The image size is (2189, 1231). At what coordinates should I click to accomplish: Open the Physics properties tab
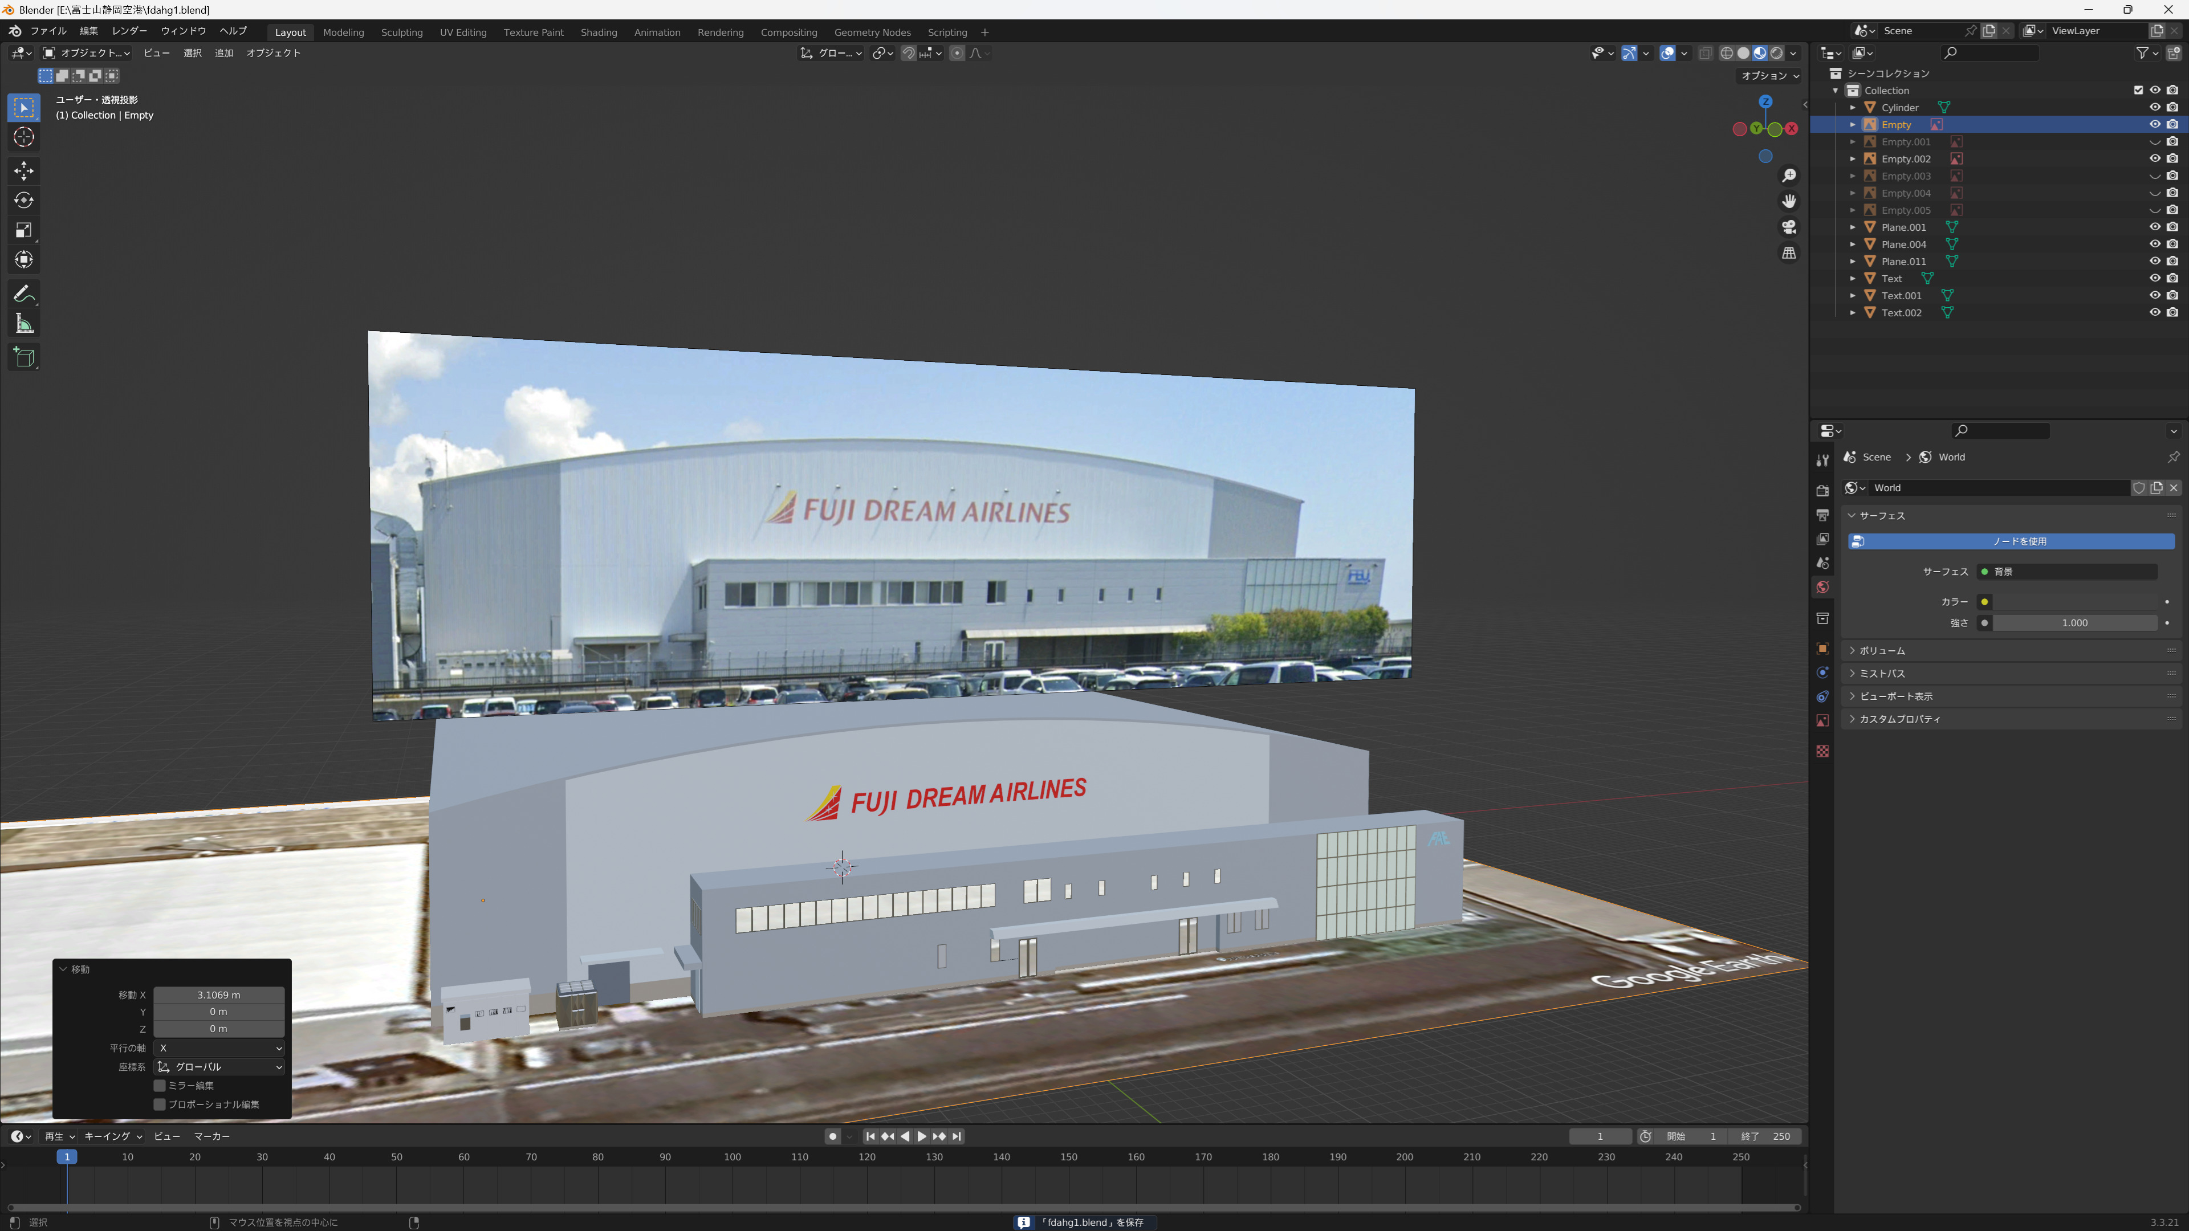click(x=1822, y=672)
